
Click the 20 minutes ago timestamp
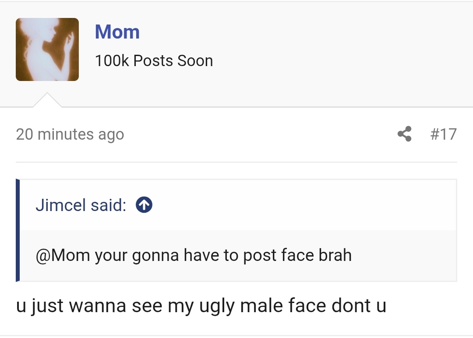click(70, 134)
